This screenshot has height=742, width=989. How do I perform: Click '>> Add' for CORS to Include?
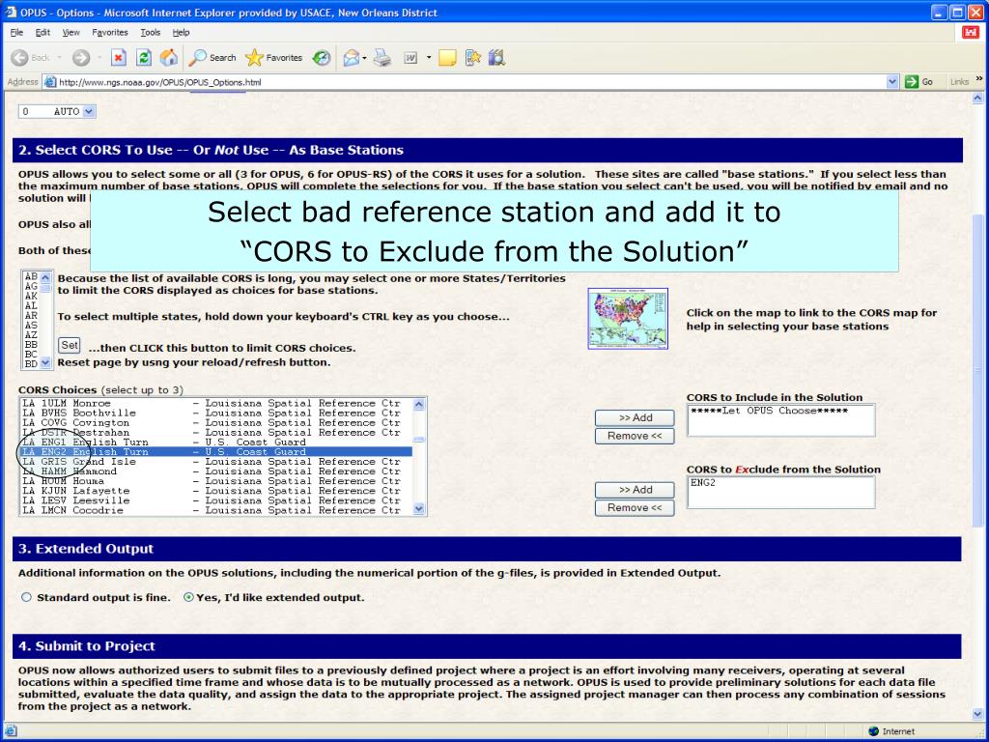coord(635,417)
